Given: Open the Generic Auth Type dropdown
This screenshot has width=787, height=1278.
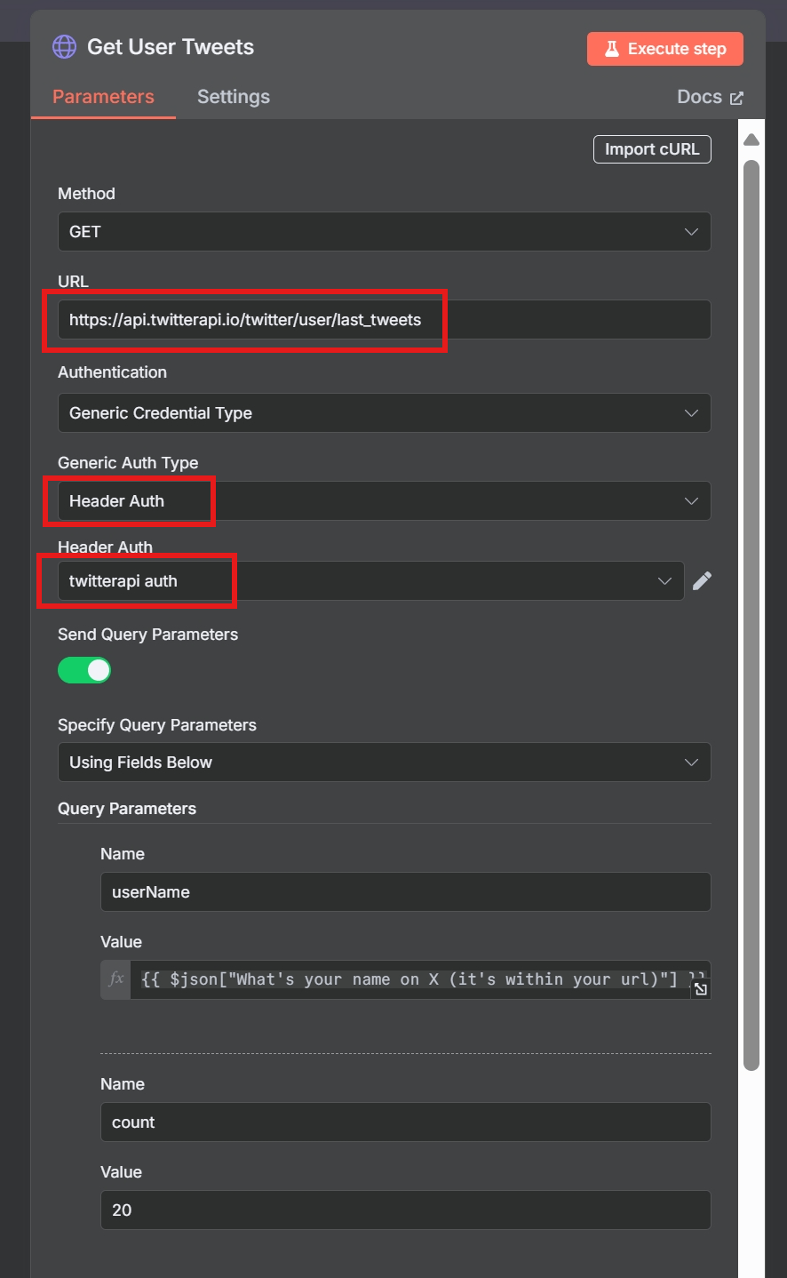Looking at the screenshot, I should pos(384,501).
